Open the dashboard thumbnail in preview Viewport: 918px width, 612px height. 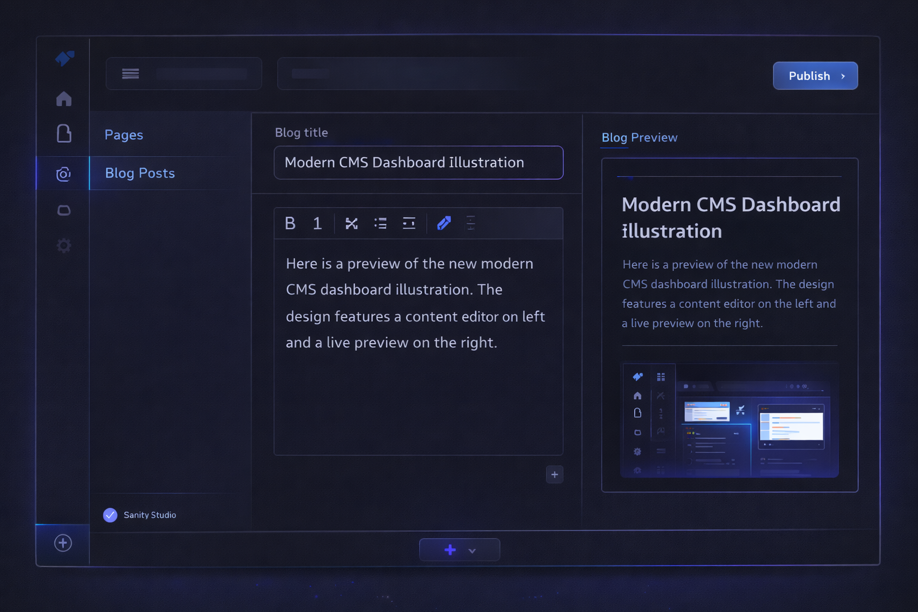click(729, 420)
